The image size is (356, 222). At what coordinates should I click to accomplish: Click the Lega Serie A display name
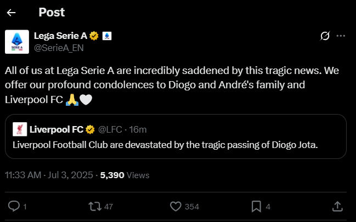click(x=60, y=36)
